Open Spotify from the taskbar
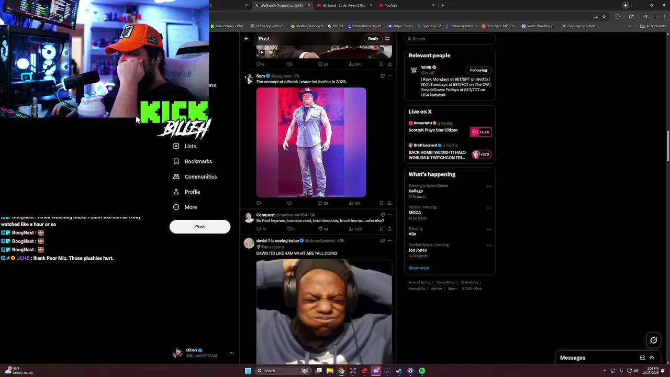Screen dimensions: 670x377 [422, 371]
